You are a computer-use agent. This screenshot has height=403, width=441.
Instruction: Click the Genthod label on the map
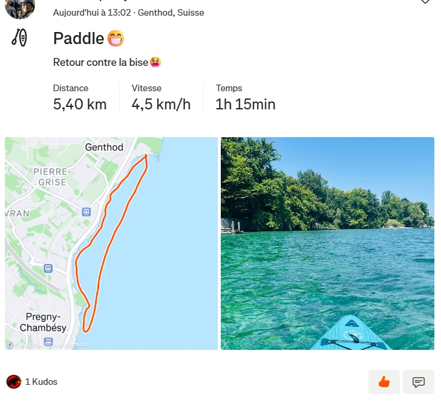[x=104, y=147]
